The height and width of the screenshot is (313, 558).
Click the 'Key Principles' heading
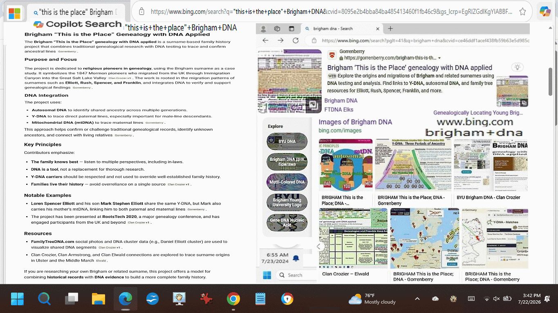point(43,144)
